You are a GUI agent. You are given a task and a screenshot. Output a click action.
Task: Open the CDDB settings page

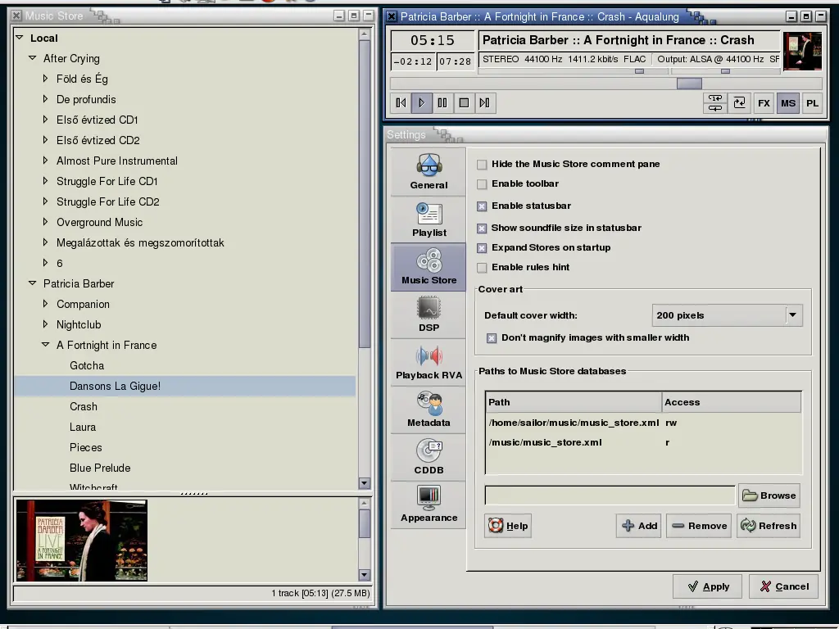coord(429,457)
